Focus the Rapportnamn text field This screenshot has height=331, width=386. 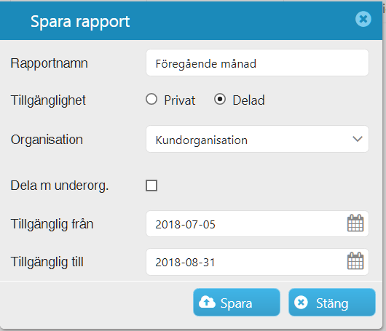click(x=257, y=63)
